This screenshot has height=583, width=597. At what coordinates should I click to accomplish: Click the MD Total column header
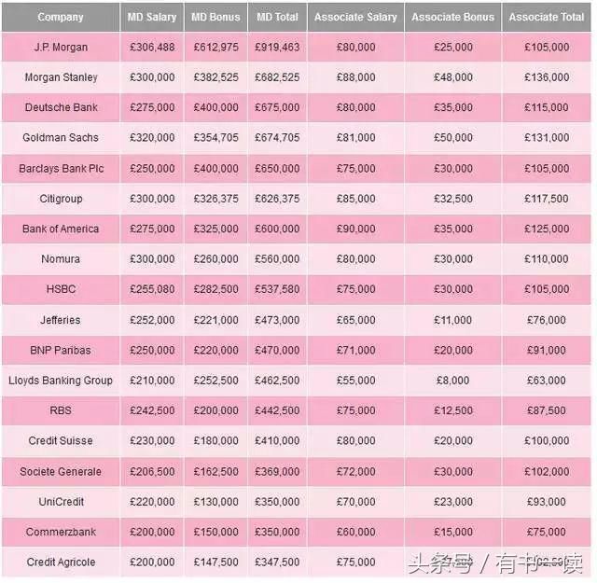(x=278, y=17)
